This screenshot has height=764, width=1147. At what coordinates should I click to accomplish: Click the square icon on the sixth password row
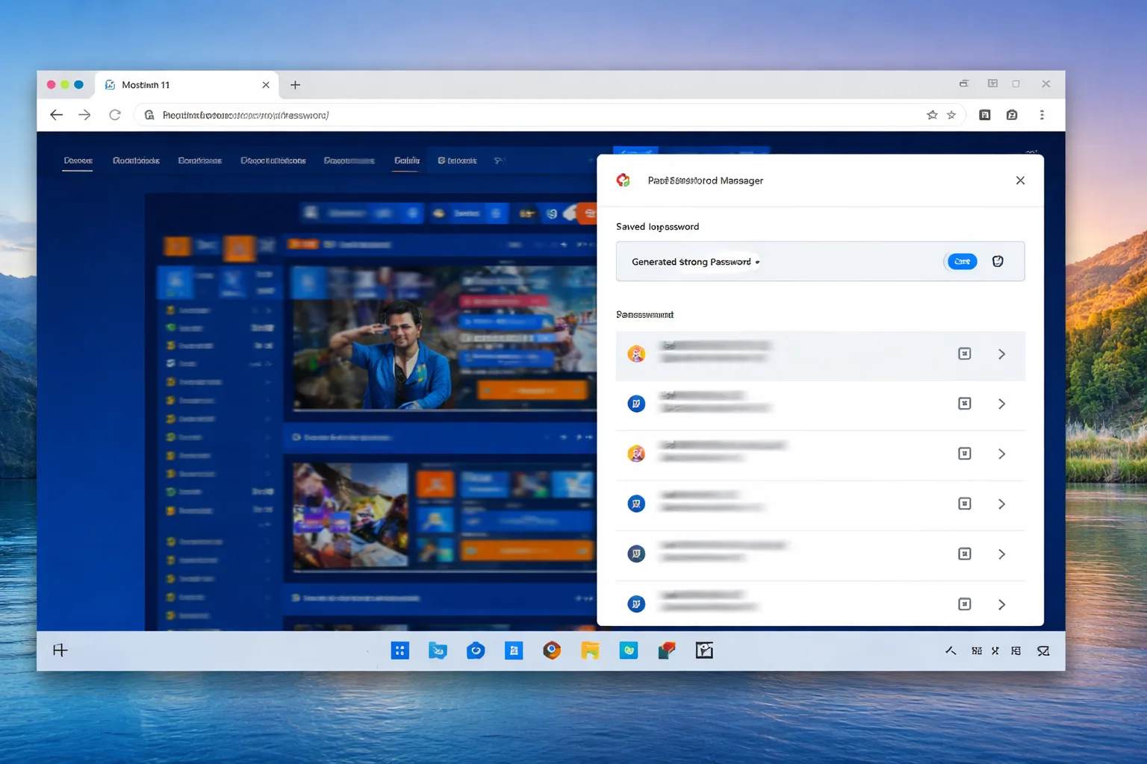pyautogui.click(x=965, y=604)
